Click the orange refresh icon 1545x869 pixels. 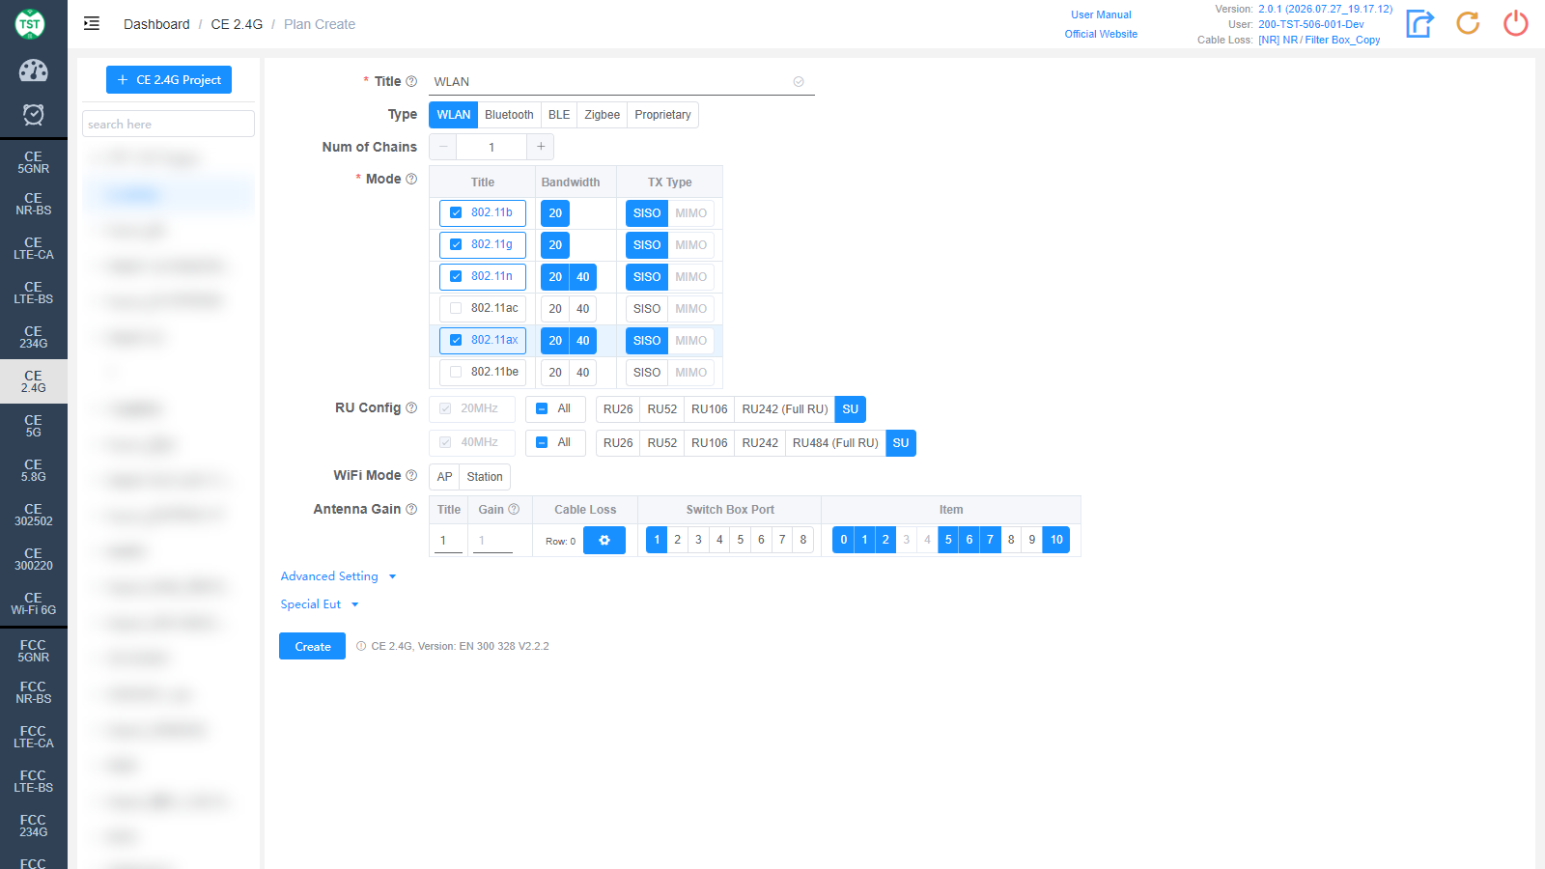[1468, 23]
